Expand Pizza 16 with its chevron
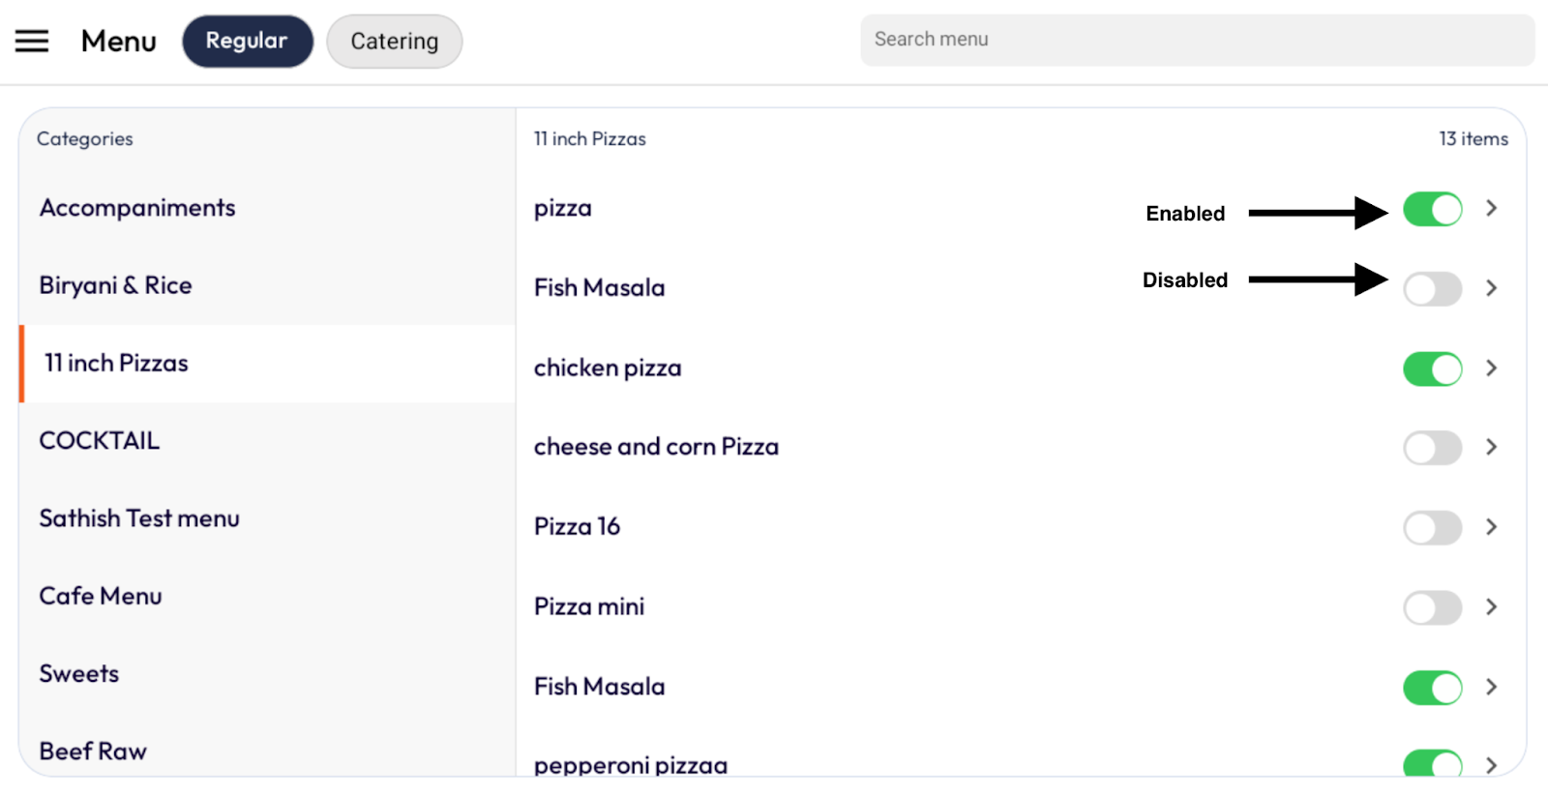1548x796 pixels. click(1491, 527)
